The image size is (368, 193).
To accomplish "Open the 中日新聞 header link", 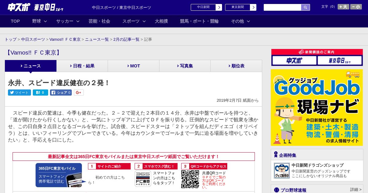I will point(206,7).
